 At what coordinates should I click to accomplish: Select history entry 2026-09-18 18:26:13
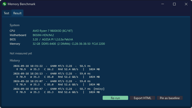[57, 75]
